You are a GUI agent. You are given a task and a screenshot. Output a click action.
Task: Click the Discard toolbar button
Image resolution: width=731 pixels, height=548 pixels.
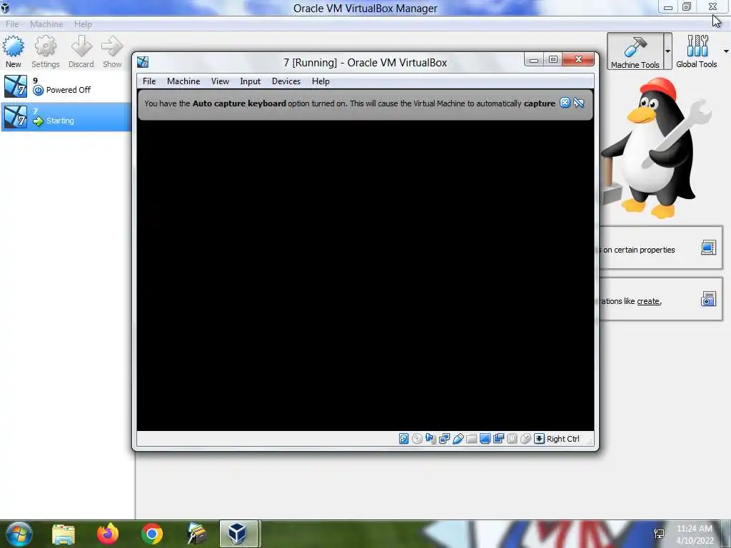[x=81, y=52]
